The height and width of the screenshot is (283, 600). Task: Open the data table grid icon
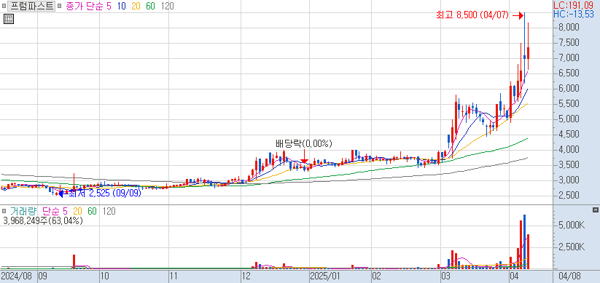coord(9,19)
